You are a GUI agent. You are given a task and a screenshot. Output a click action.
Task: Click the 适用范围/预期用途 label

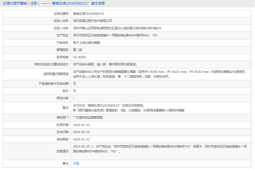(x=56, y=74)
